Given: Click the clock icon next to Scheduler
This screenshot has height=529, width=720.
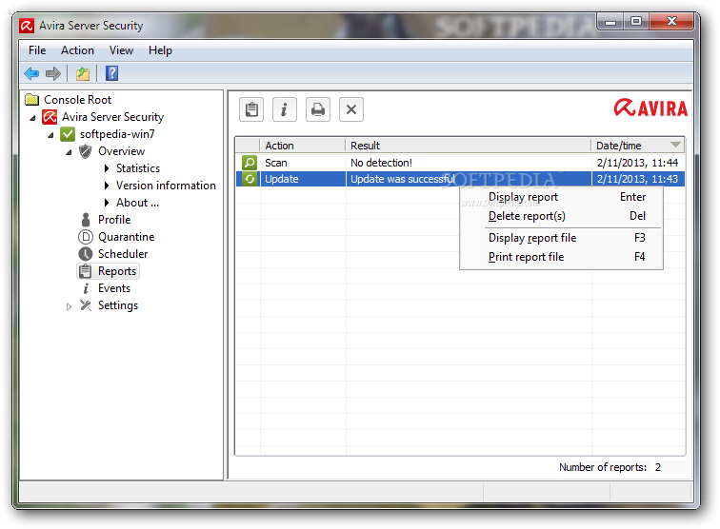Looking at the screenshot, I should click(x=86, y=254).
